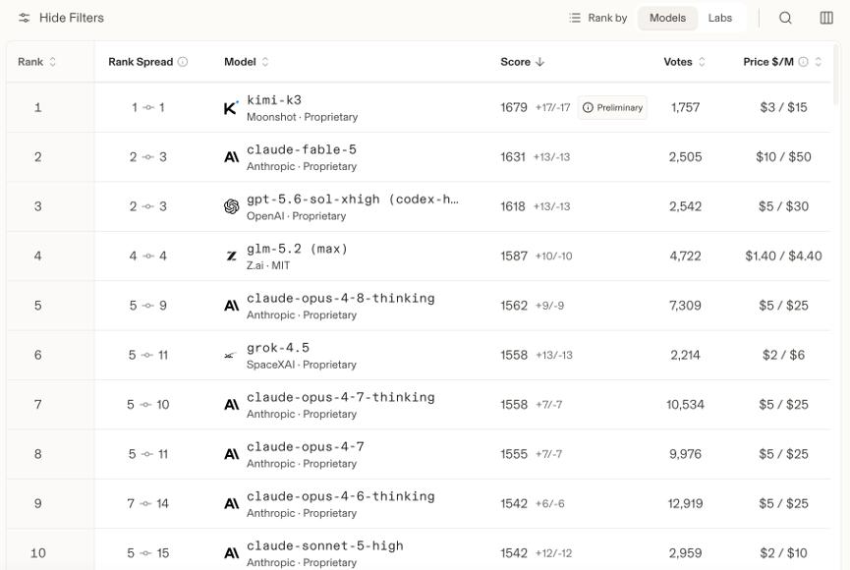This screenshot has width=850, height=570.
Task: Open the kimi-k3 model link
Action: (x=274, y=100)
